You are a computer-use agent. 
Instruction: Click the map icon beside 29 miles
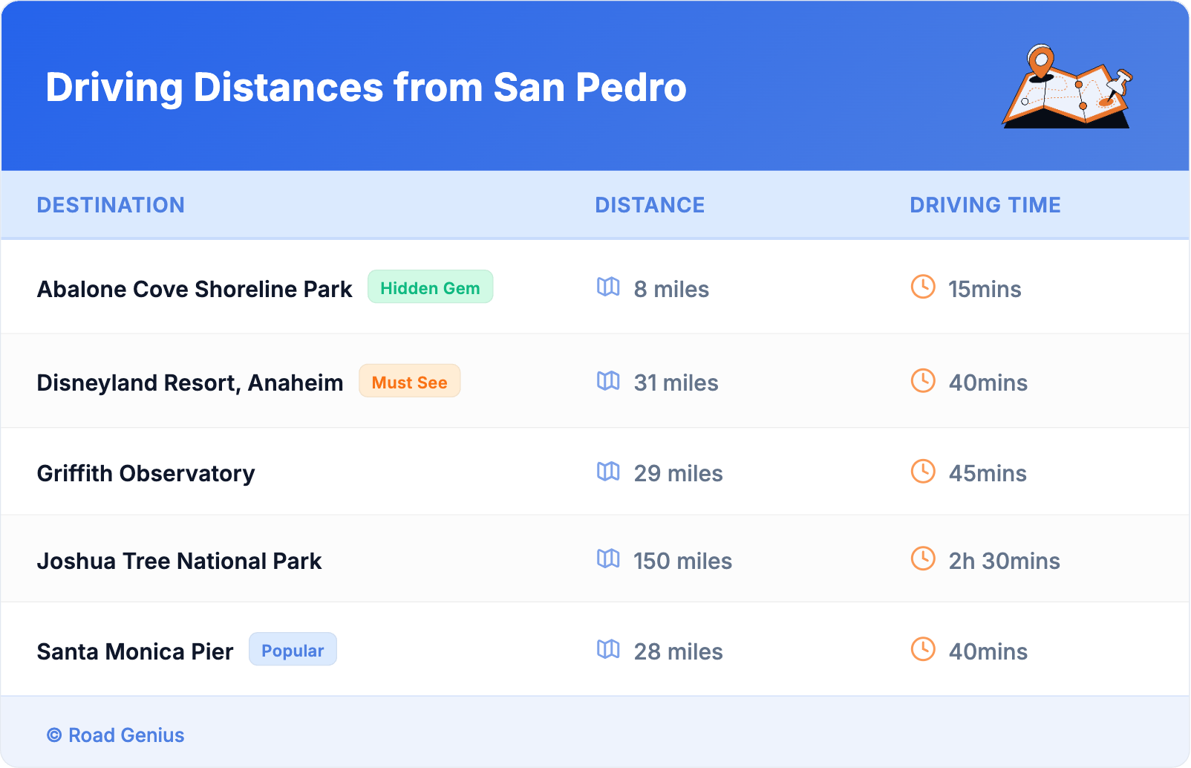coord(608,471)
